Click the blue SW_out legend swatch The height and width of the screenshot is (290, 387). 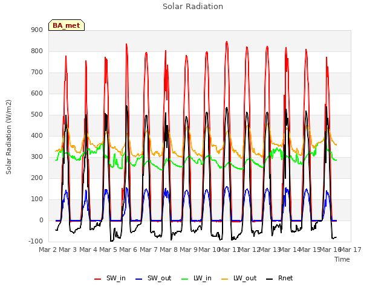coord(139,279)
